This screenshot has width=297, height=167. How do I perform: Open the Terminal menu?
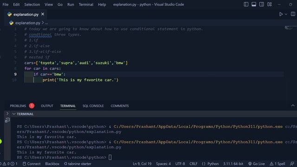[x=86, y=4]
